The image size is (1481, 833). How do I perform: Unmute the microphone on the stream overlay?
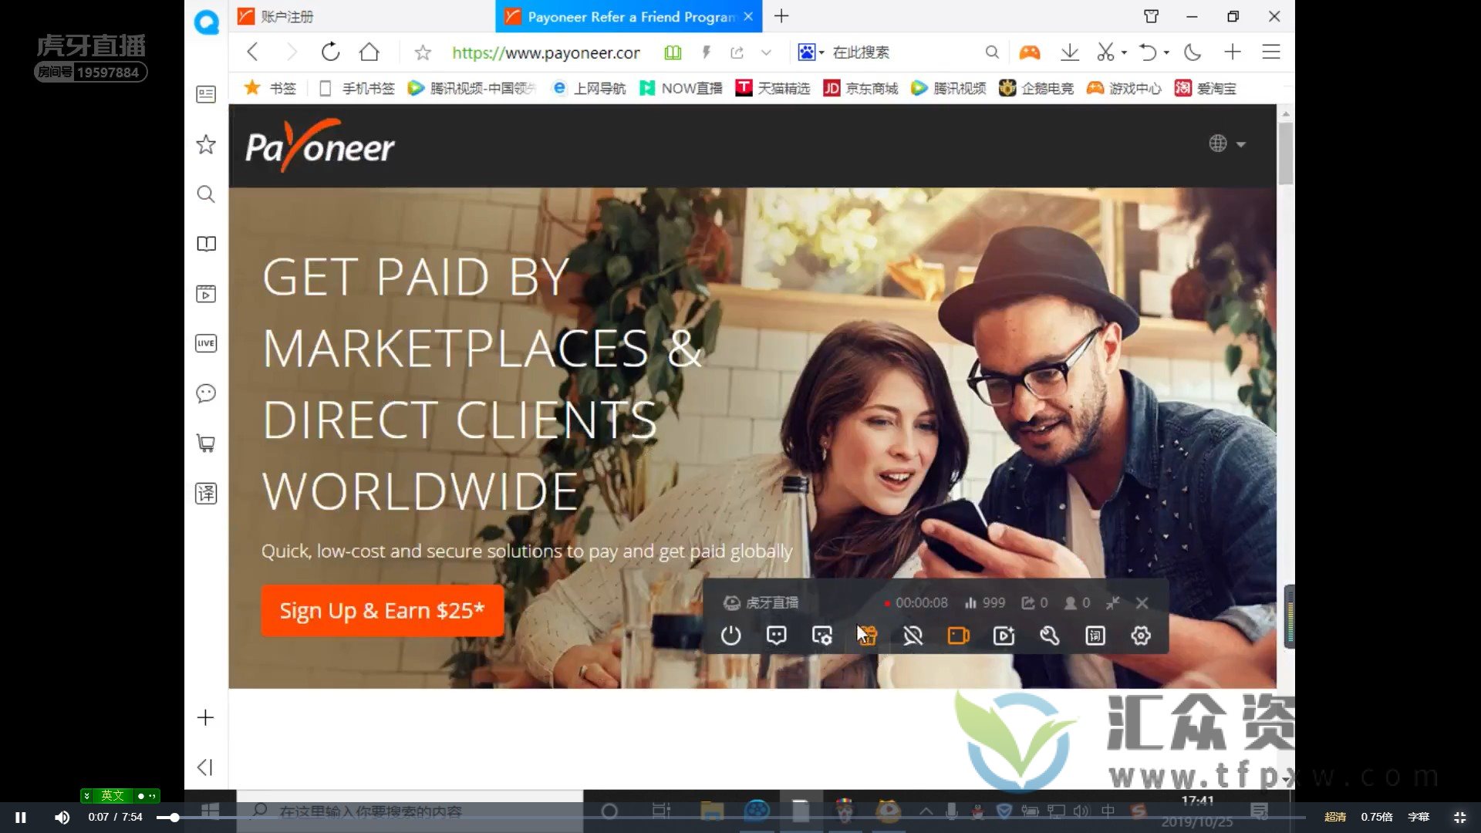coord(913,635)
